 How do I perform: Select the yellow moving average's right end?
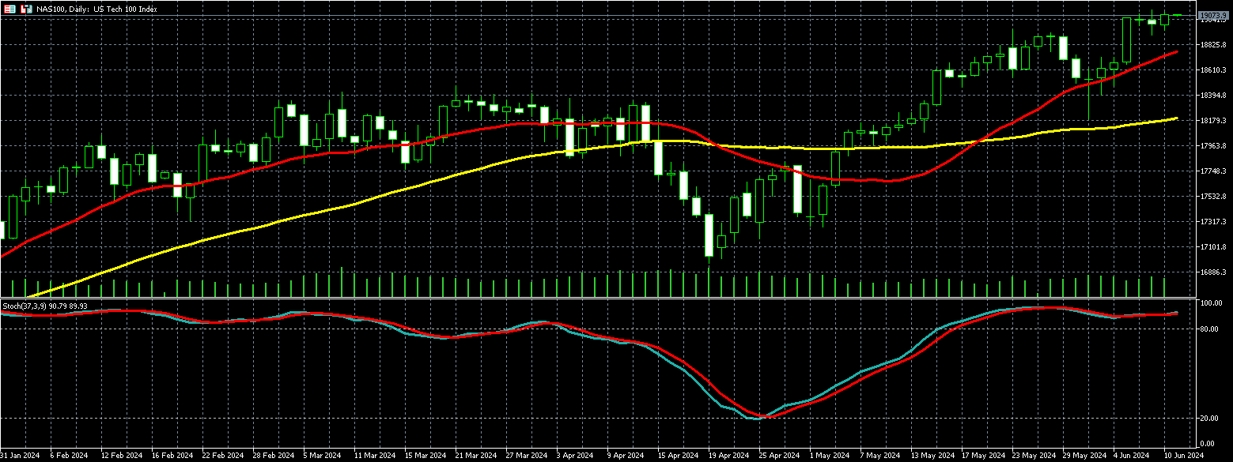1176,118
